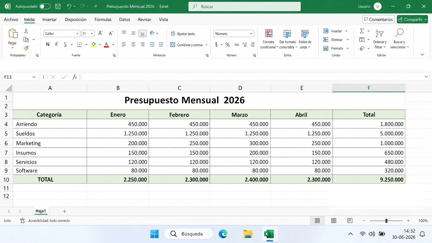Screen dimensions: 432x243
Task: Switch to the Datos tab
Action: click(x=125, y=19)
